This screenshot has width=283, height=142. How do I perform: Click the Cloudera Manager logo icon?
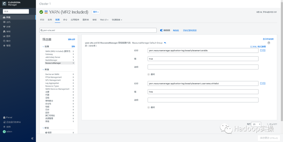(4, 4)
